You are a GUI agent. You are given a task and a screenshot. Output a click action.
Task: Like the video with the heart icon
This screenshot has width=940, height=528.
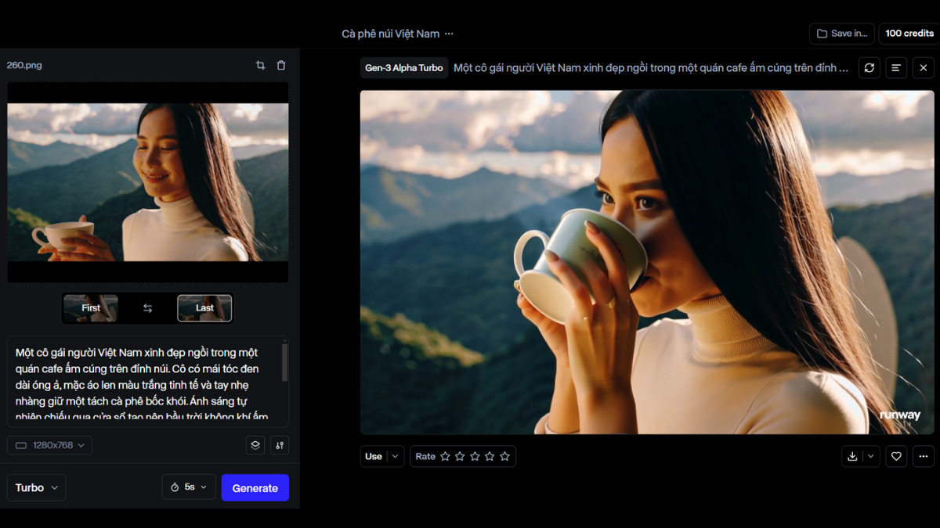click(896, 456)
